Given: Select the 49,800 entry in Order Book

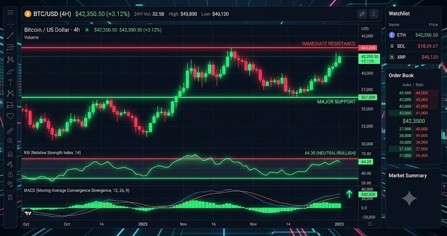Looking at the screenshot, I should click(422, 155).
